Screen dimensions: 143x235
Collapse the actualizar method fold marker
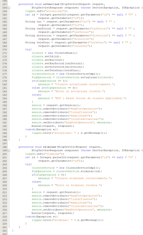coord(9,8)
